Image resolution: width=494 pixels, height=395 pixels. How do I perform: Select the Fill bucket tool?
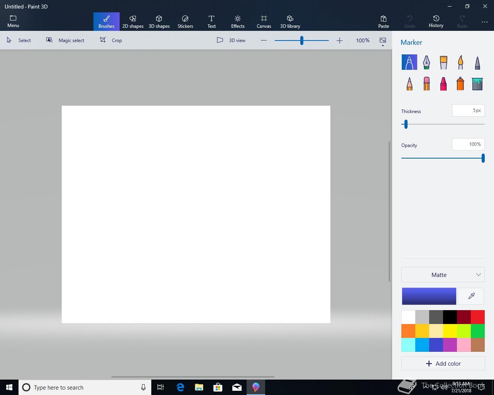(x=477, y=84)
